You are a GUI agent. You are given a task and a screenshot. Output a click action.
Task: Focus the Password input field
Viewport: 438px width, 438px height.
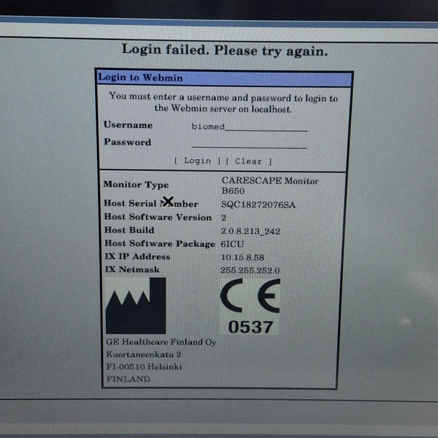249,143
